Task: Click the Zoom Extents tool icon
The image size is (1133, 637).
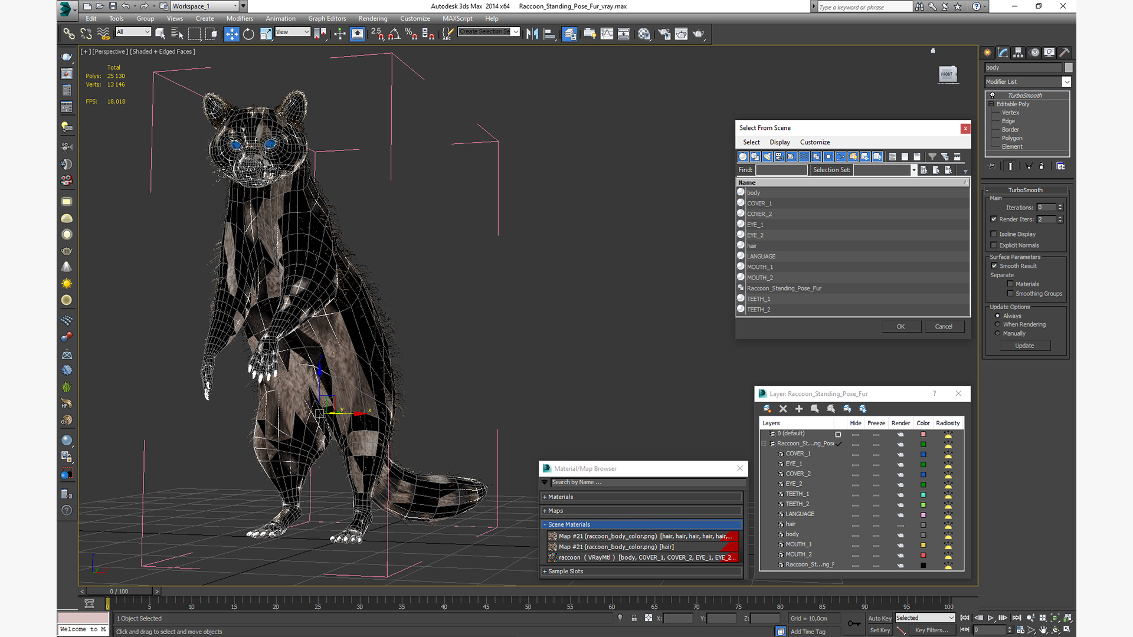Action: pos(1055,618)
